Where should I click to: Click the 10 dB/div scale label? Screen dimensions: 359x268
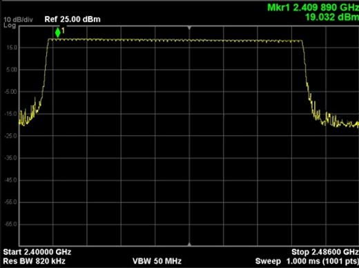[18, 19]
